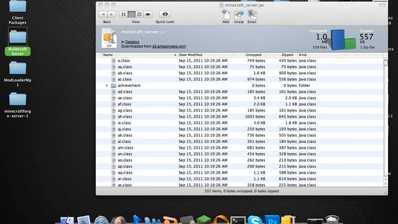The image size is (398, 224).
Task: Select the achievement folder icon
Action: 113,86
